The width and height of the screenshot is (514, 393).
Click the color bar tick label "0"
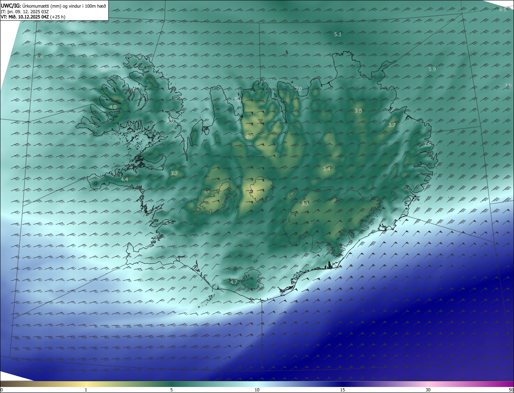tap(2, 390)
